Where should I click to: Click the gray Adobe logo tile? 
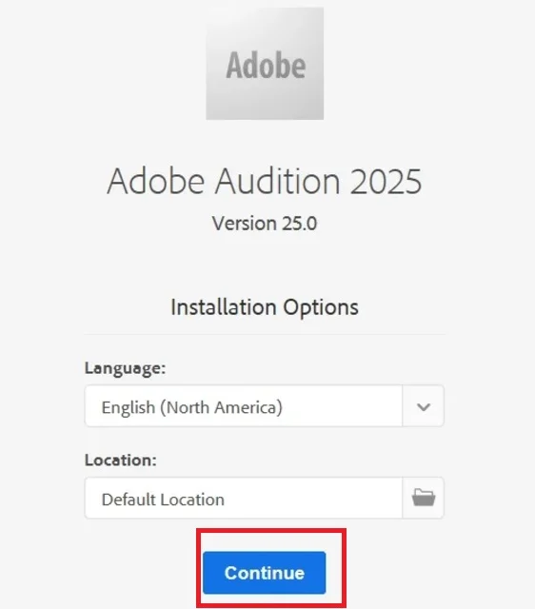[x=265, y=64]
